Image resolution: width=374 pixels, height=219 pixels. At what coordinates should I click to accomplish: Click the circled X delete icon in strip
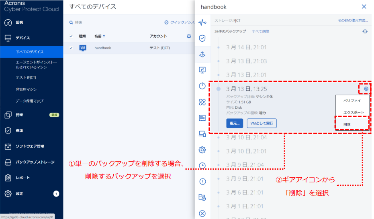(x=202, y=213)
